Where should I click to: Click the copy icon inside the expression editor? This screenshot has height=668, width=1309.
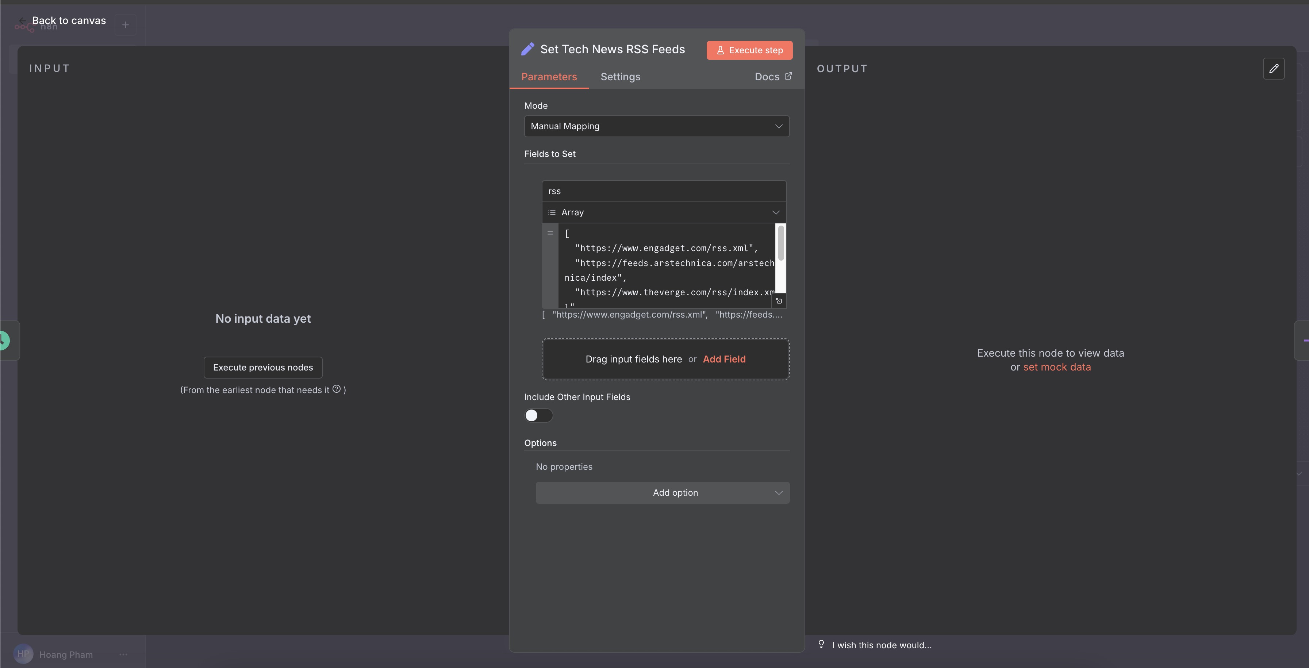[x=779, y=301]
